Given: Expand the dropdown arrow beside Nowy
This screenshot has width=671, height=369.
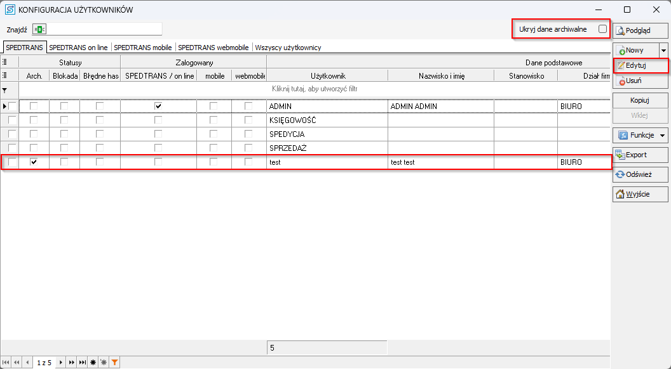Looking at the screenshot, I should (x=663, y=50).
